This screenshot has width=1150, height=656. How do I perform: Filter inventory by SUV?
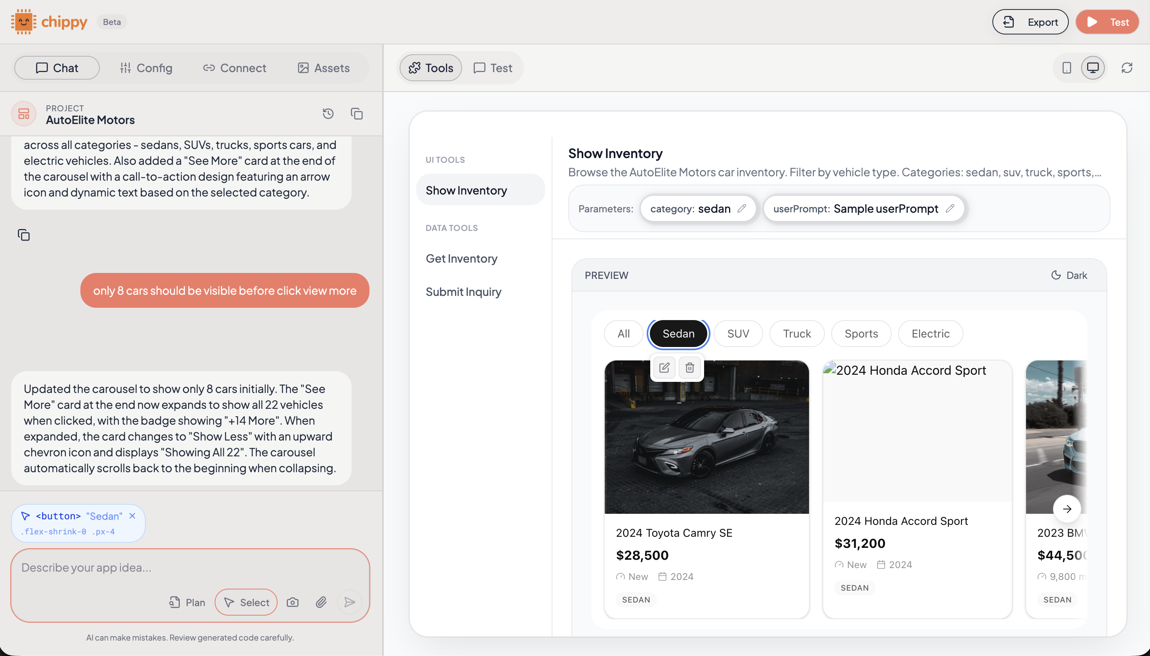738,334
